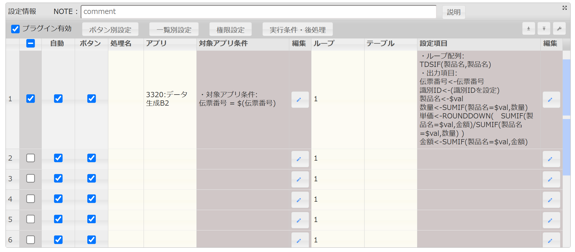Check row 3 selection checkbox
The width and height of the screenshot is (575, 252).
point(31,178)
